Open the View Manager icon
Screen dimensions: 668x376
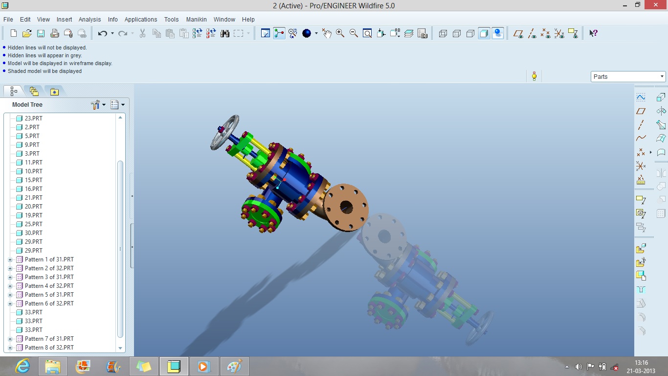pos(423,33)
